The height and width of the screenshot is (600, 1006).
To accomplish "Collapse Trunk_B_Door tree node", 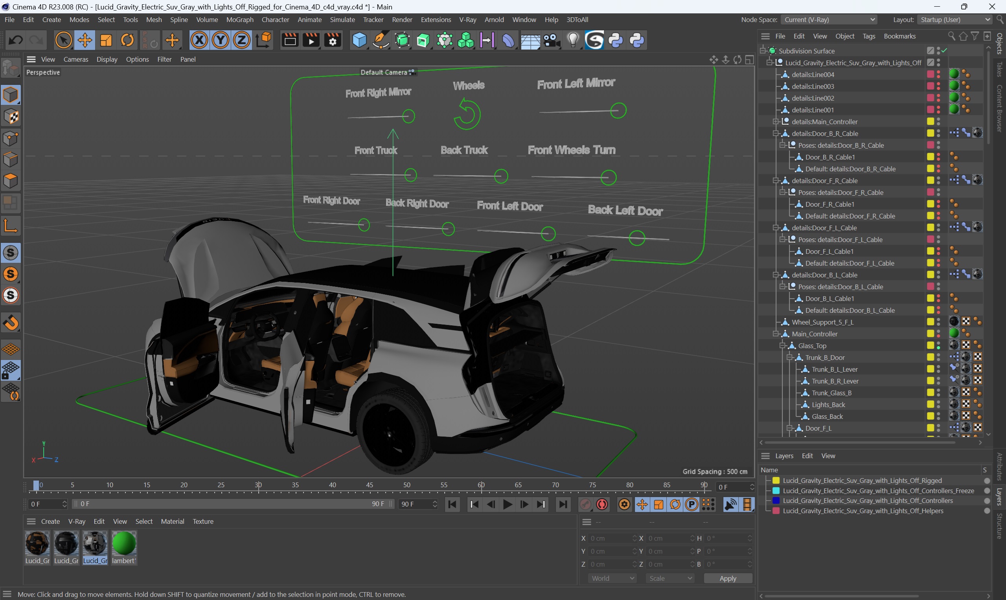I will tap(789, 358).
